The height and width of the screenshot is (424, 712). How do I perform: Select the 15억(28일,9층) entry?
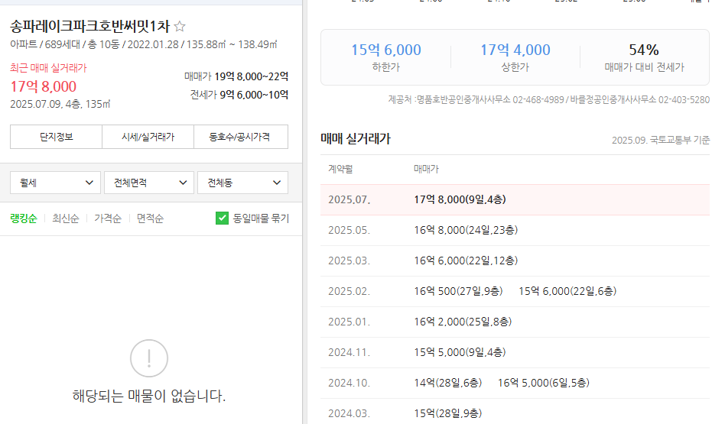(447, 413)
